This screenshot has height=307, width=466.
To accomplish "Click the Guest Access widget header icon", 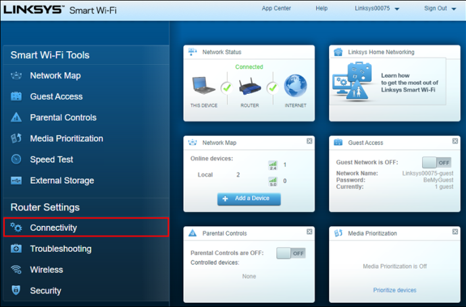I will [x=338, y=142].
